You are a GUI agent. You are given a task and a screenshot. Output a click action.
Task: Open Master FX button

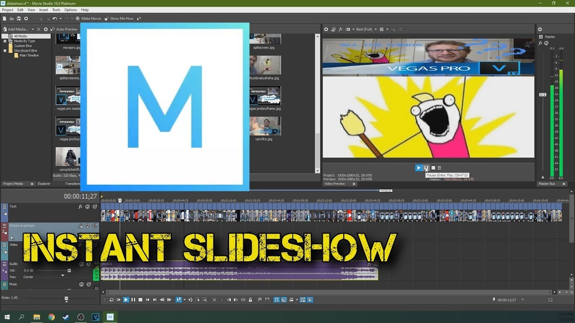pos(540,43)
